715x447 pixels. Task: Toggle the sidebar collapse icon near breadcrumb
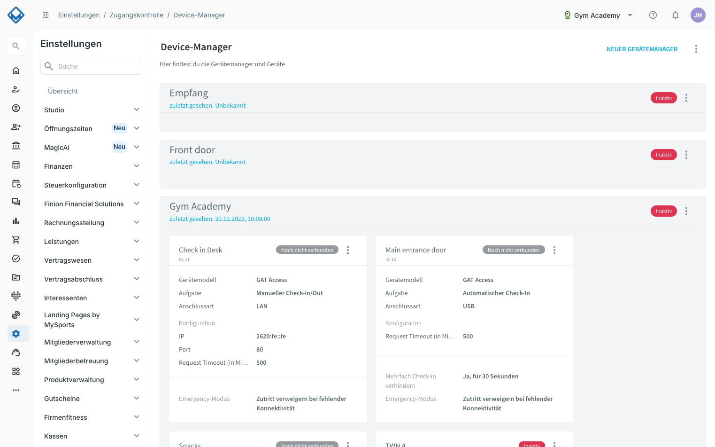[x=46, y=15]
